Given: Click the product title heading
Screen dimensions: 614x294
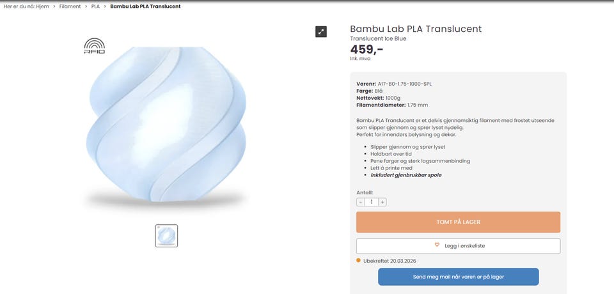Looking at the screenshot, I should point(416,29).
